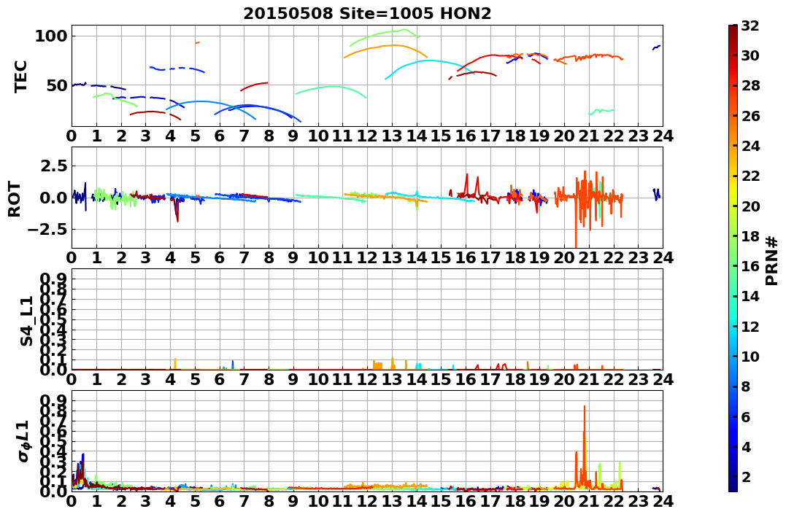
Task: Click hour 13 label under the S4_L1 panel
Action: coord(392,379)
